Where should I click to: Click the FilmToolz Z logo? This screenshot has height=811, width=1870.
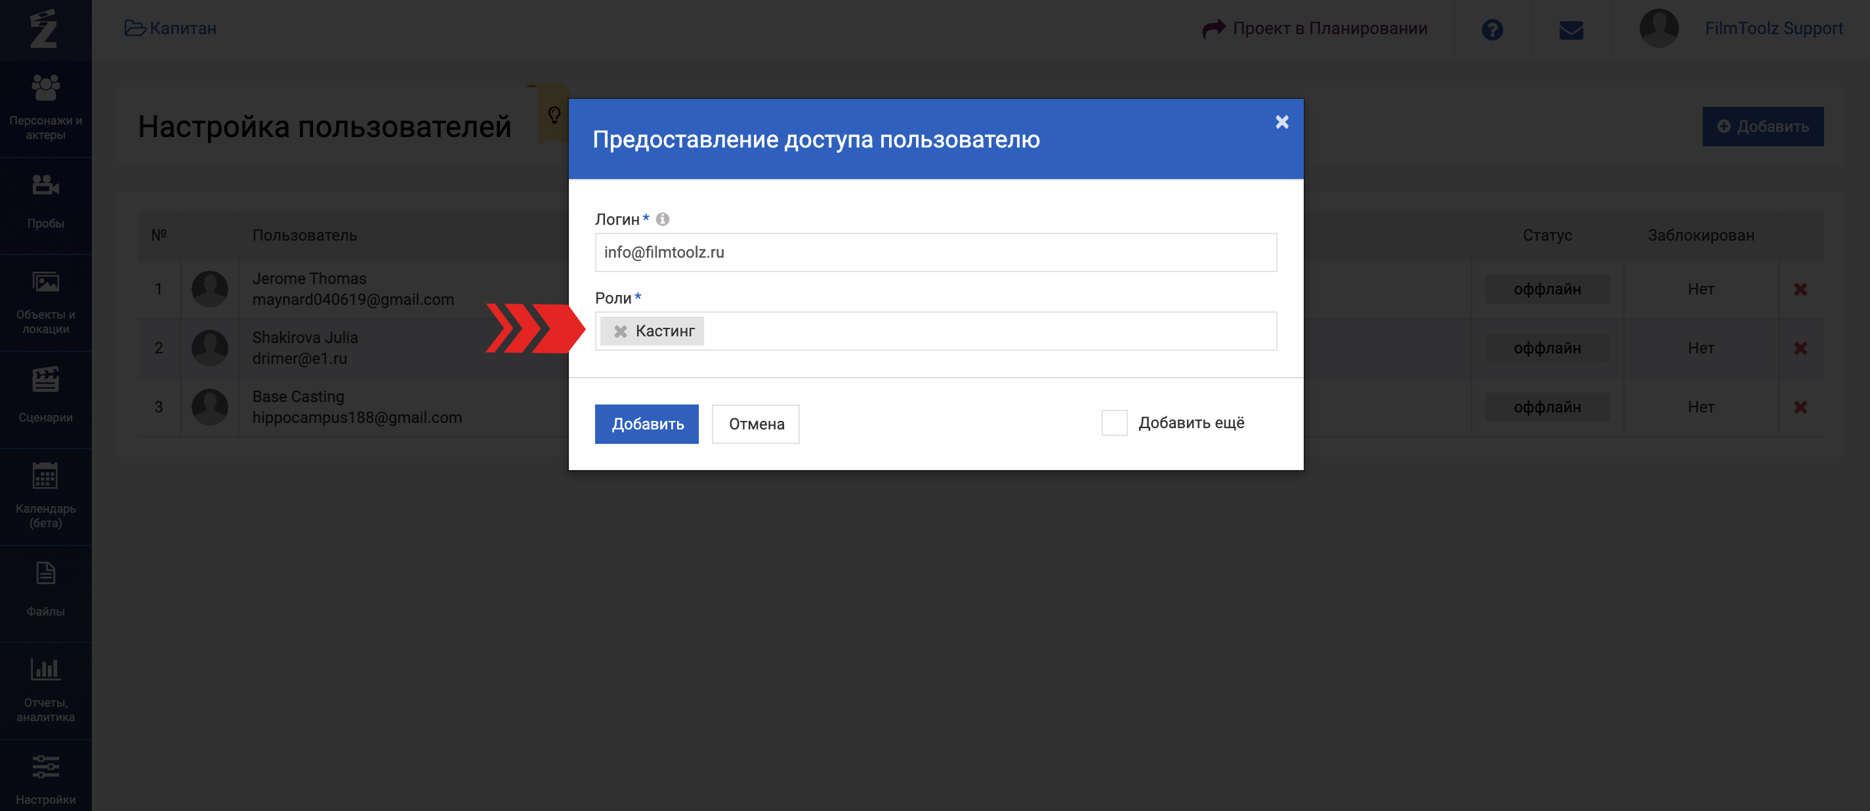[x=43, y=29]
